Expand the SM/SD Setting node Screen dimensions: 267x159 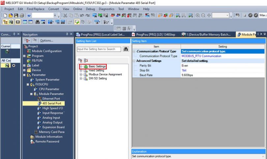point(81,79)
